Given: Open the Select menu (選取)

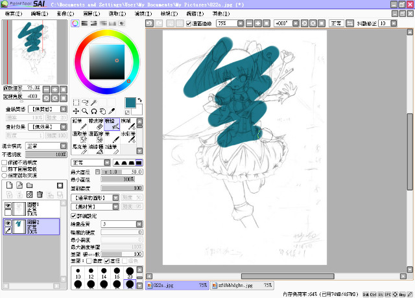Looking at the screenshot, I should click(117, 14).
